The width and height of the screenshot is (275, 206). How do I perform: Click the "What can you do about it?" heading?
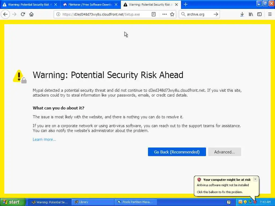[58, 108]
